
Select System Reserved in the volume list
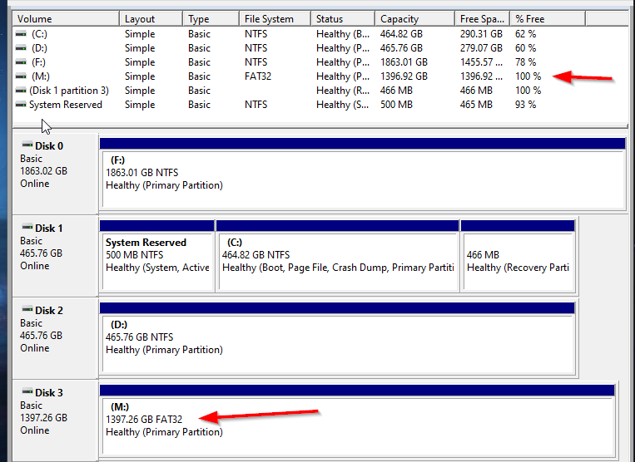(x=66, y=105)
